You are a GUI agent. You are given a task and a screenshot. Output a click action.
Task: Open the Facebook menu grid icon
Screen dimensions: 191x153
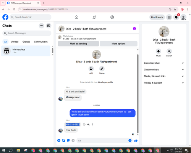pyautogui.click(x=169, y=17)
